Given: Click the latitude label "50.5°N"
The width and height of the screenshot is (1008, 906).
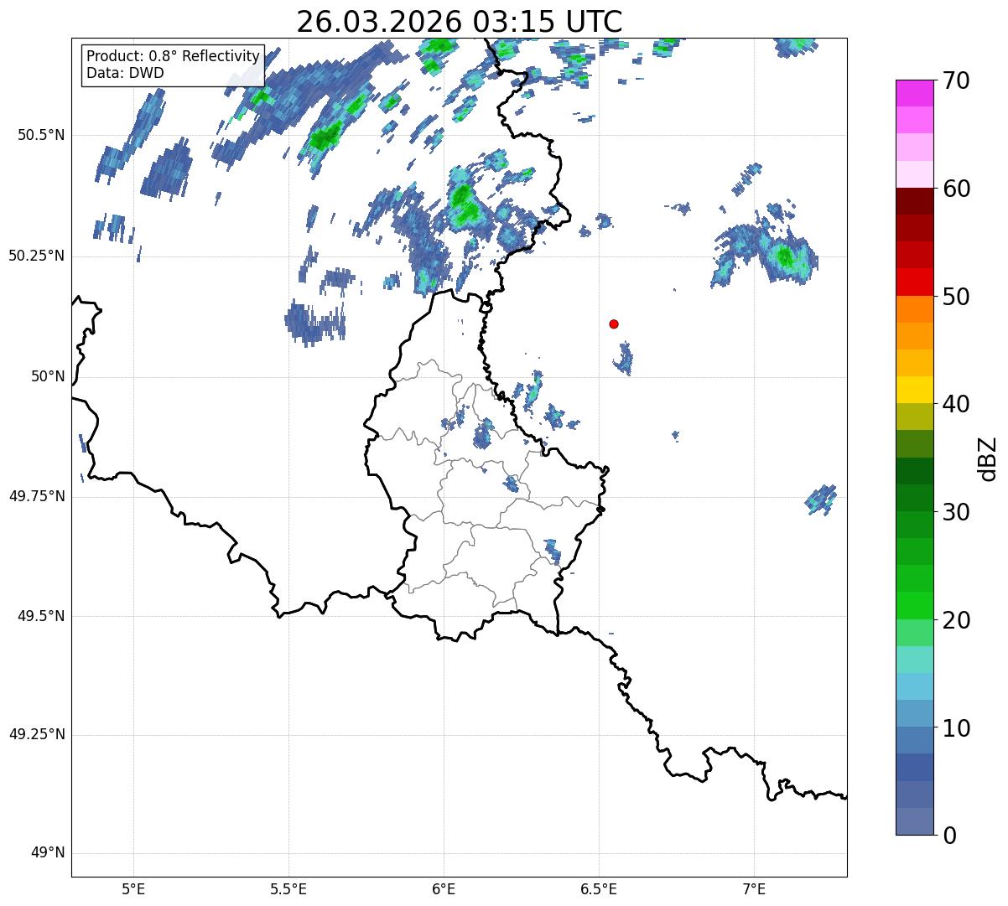Looking at the screenshot, I should coord(41,135).
